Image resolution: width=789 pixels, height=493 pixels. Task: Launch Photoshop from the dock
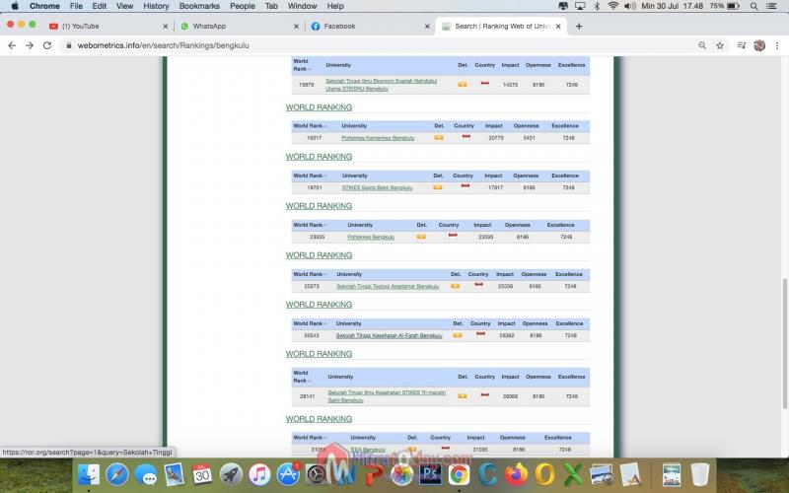point(430,474)
